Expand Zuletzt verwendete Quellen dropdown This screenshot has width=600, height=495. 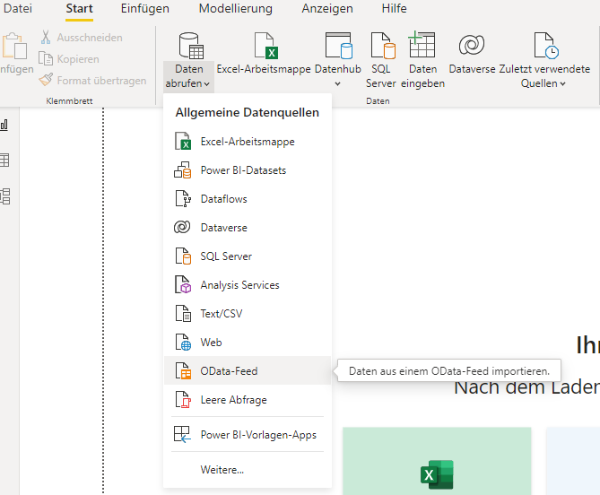(543, 83)
